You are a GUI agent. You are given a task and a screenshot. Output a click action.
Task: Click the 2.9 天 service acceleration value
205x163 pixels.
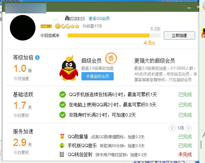click(x=22, y=143)
